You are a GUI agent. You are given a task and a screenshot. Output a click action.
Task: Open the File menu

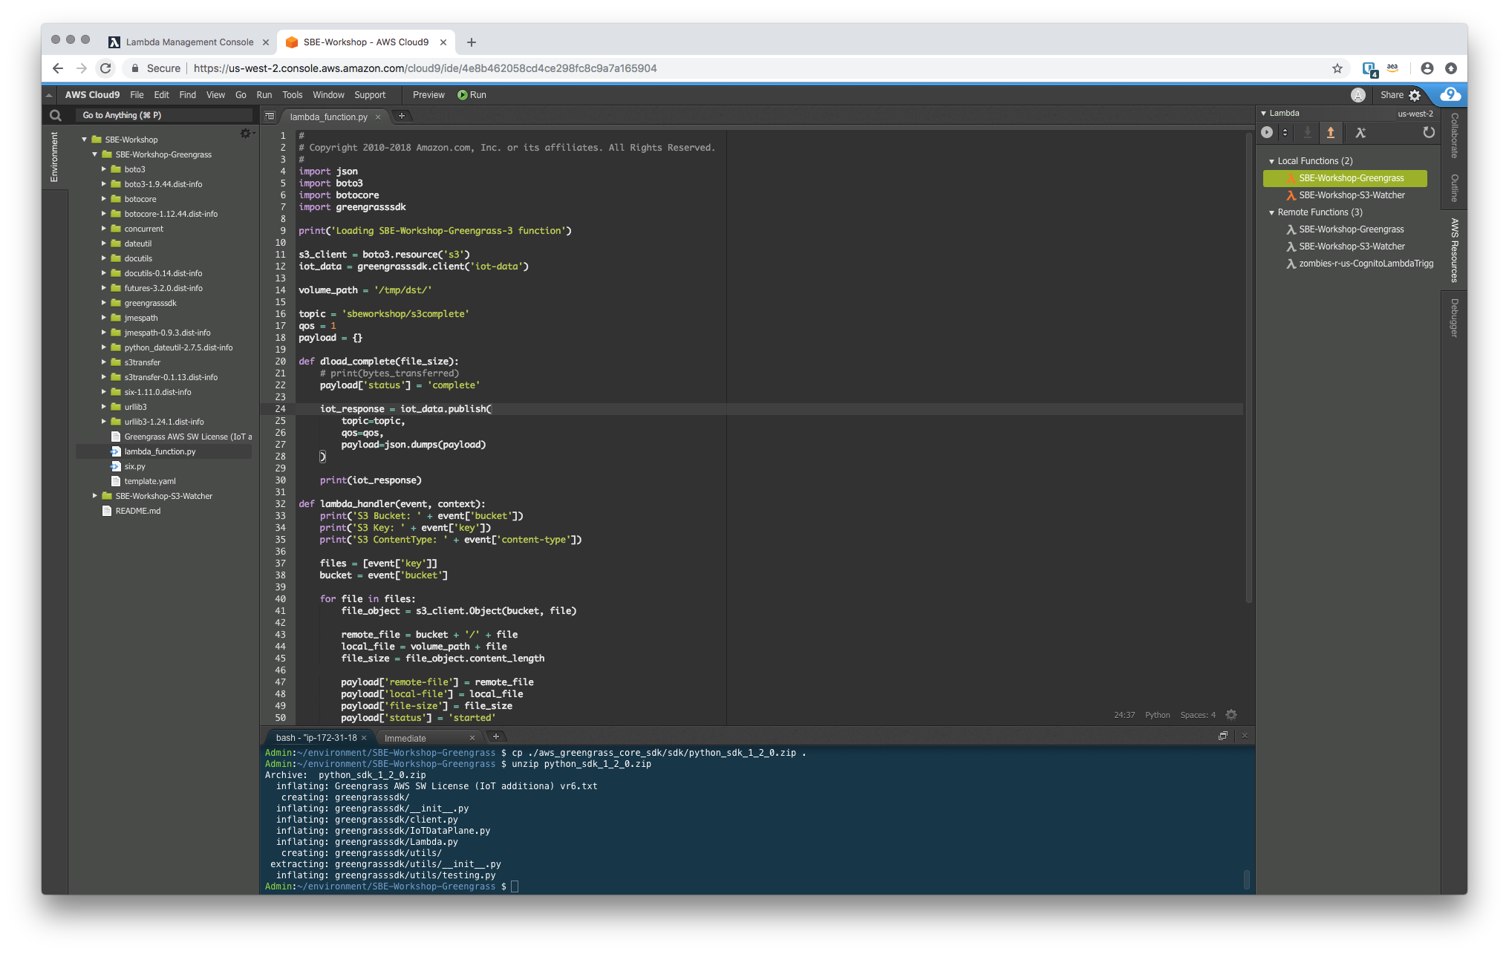[x=137, y=95]
